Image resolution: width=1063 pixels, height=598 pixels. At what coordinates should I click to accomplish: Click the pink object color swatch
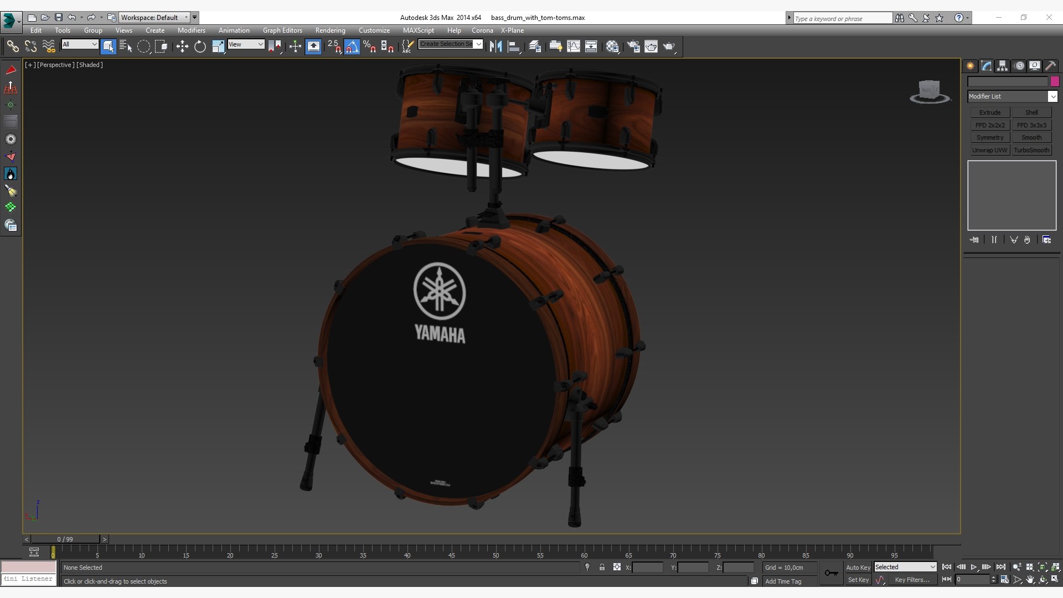click(1055, 81)
